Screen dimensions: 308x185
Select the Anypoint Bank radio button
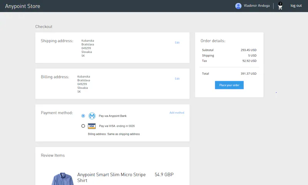pyautogui.click(x=83, y=116)
